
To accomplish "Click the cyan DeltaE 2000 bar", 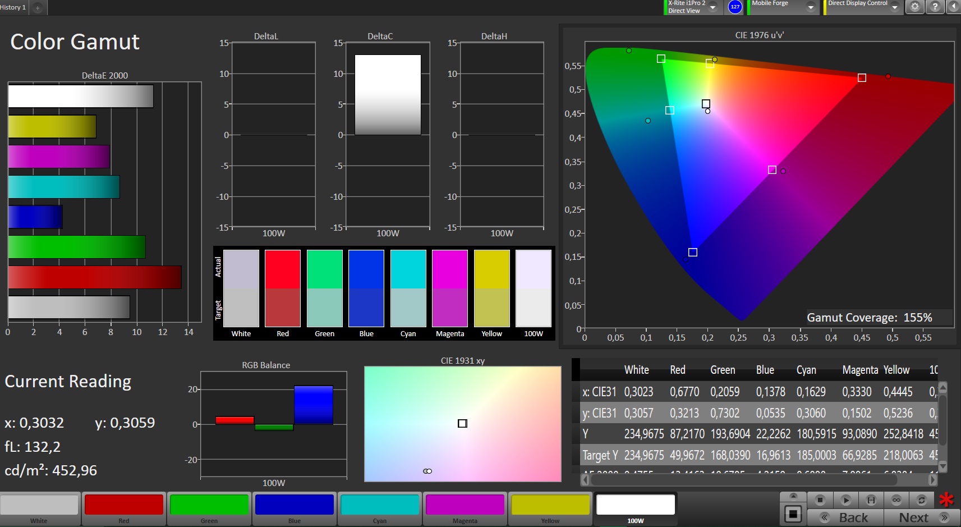I will [64, 187].
